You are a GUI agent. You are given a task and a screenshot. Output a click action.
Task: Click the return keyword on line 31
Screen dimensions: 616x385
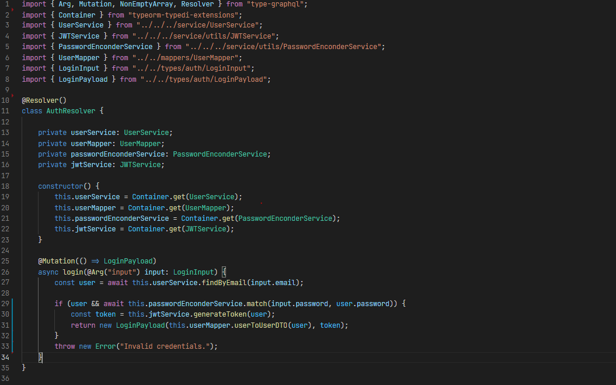coord(83,325)
